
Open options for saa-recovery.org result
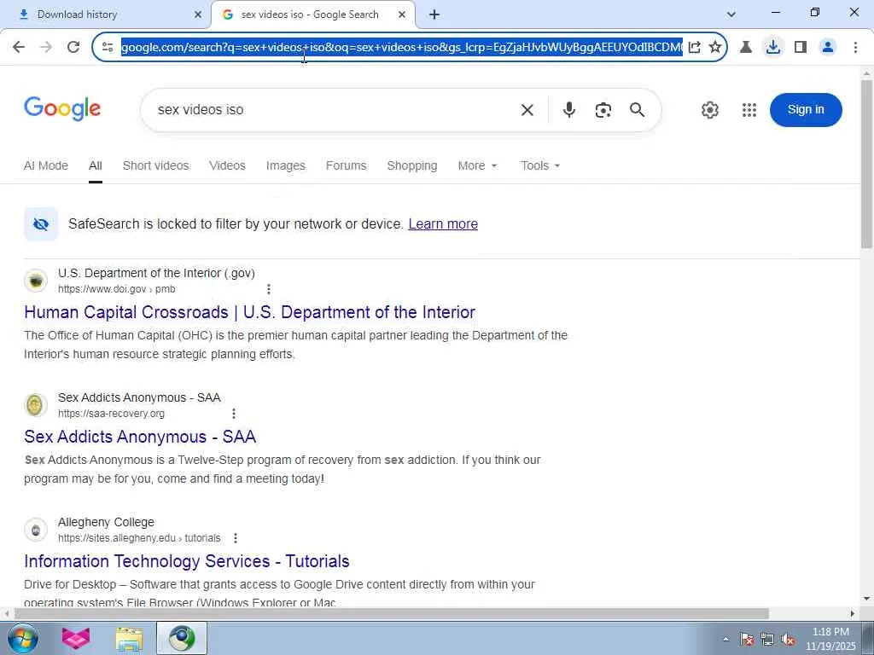pyautogui.click(x=234, y=414)
